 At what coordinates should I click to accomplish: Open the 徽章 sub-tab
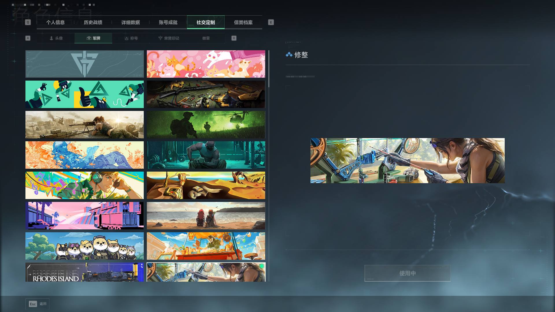coord(206,38)
